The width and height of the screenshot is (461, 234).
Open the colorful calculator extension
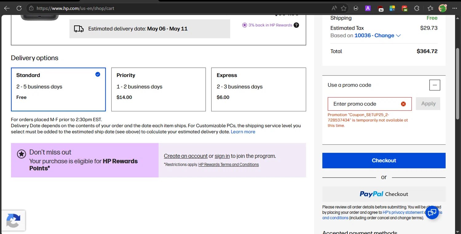coord(392,8)
